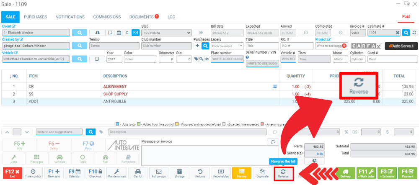Viewport: 419px width, 185px height.
Task: Click the down chevron above item entry
Action: (27, 132)
